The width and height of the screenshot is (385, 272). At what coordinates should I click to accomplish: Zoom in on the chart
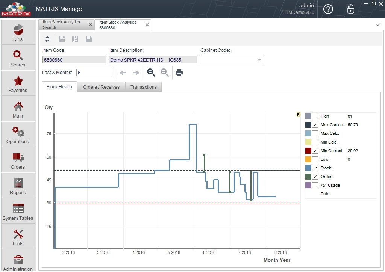click(x=151, y=73)
